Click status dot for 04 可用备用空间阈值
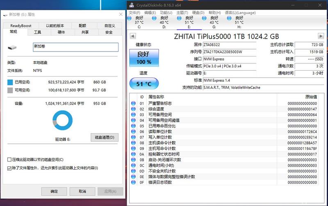 (133, 120)
